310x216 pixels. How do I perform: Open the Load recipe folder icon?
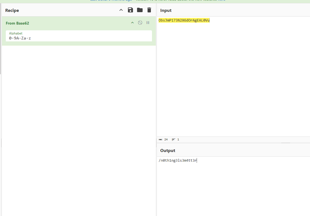click(x=140, y=10)
